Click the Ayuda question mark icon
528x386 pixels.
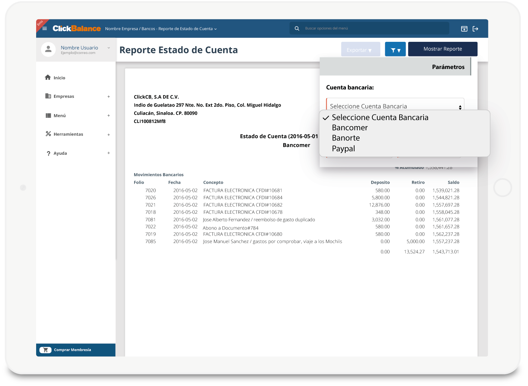click(x=48, y=153)
